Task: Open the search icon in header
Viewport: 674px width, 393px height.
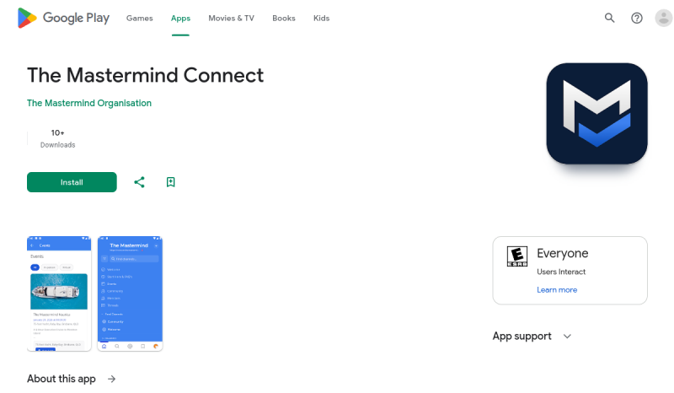Action: click(x=609, y=18)
